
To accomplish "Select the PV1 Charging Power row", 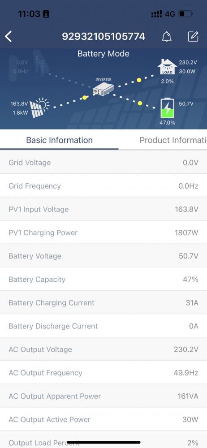I will [103, 232].
